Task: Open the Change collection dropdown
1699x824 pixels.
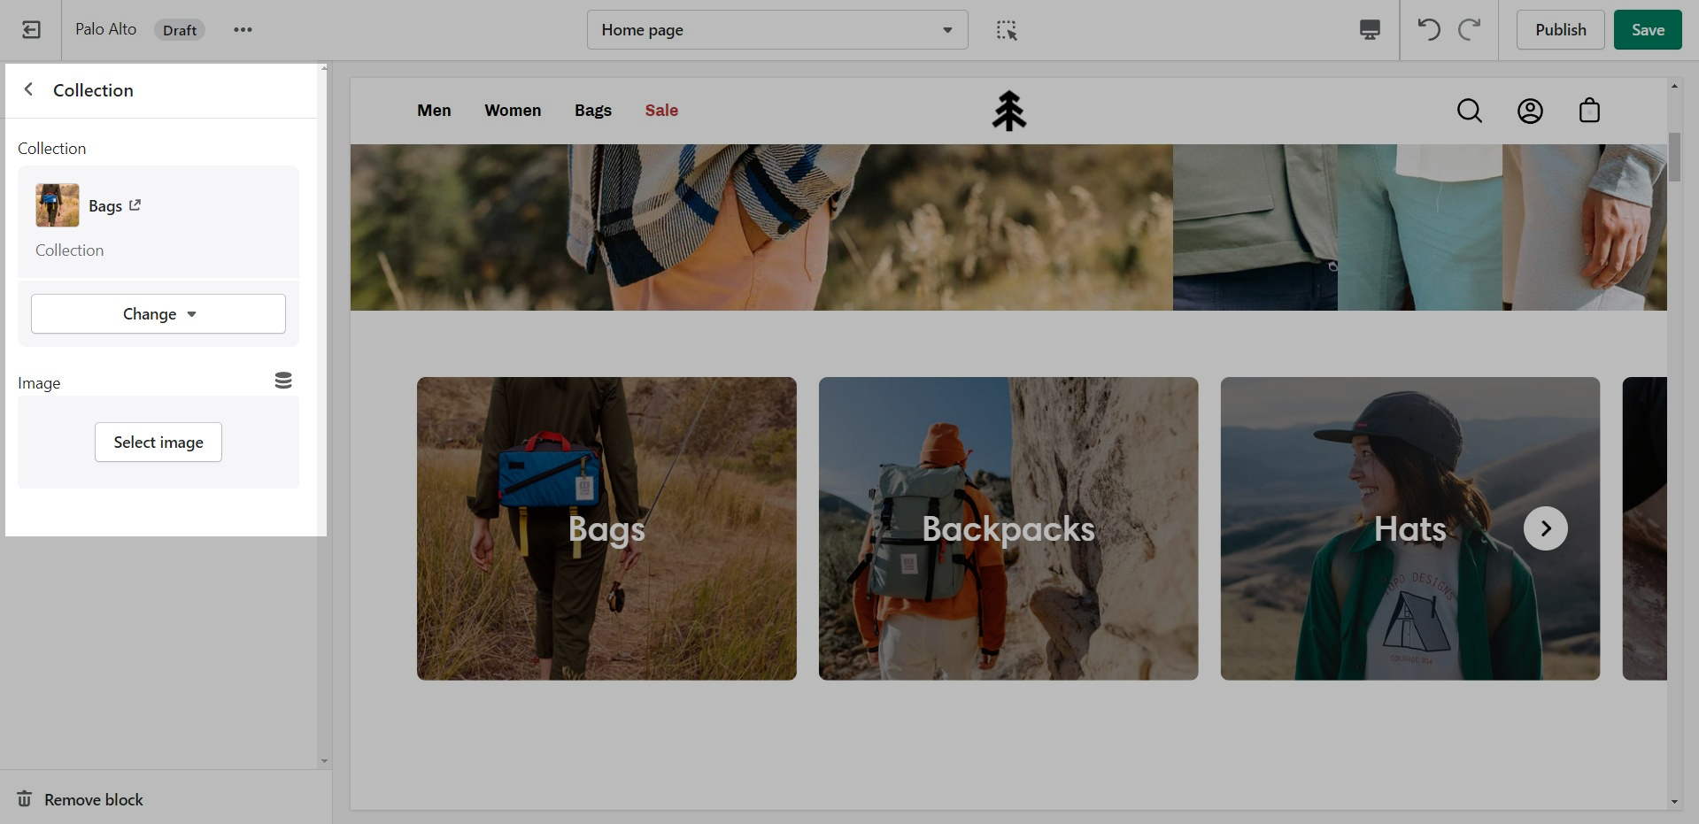Action: [x=158, y=314]
